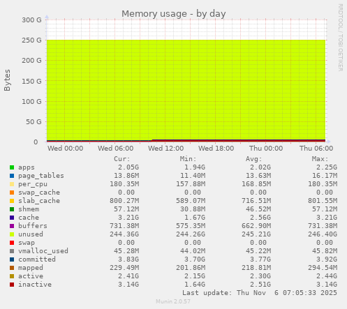
Task: Click the slab_cache legend color swatch
Action: pos(12,201)
